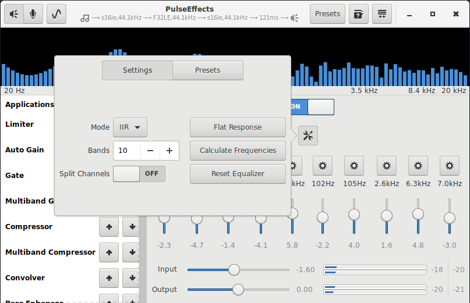The image size is (470, 303).
Task: Open band settings gear above 7.0kHz
Action: 450,166
